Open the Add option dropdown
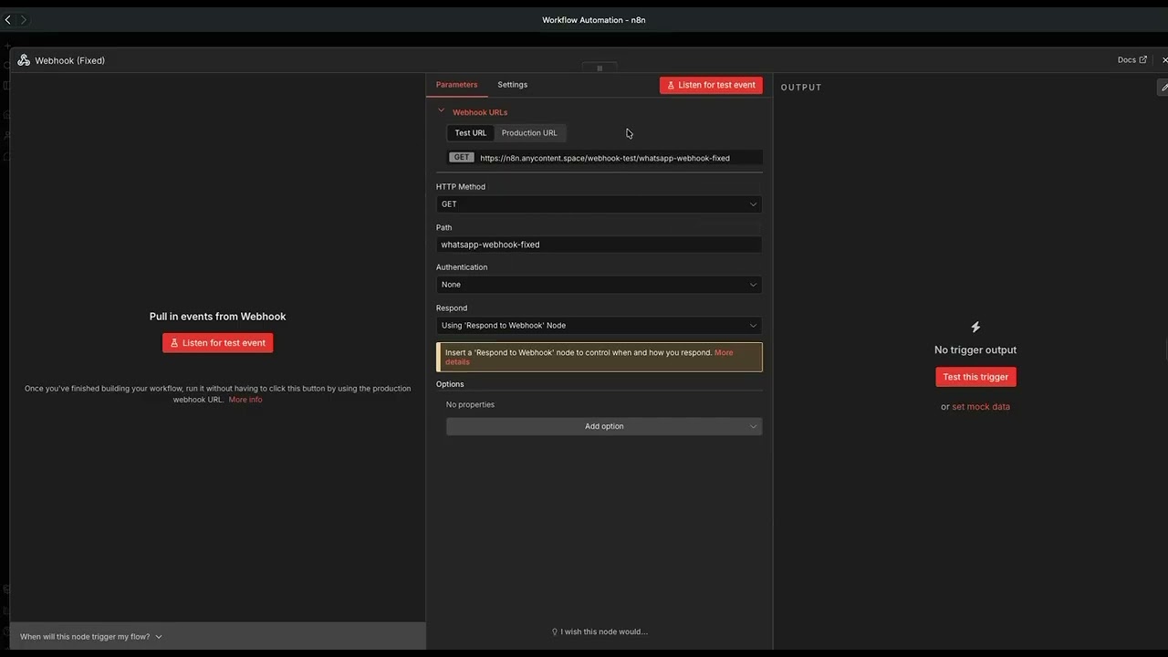 pyautogui.click(x=604, y=426)
